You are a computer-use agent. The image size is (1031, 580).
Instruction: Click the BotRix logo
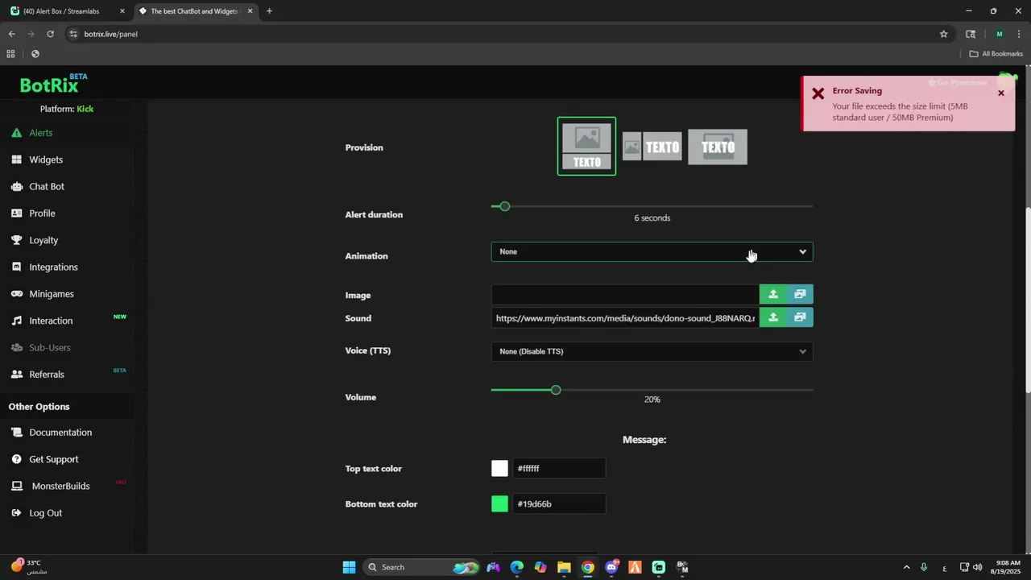[53, 85]
